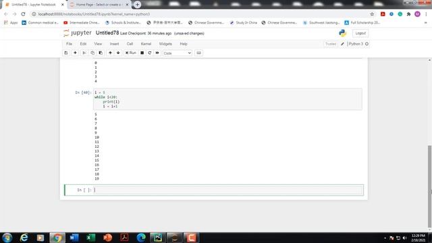Select the Untitled78 Jupyter Notebook browser tab
Image resolution: width=432 pixels, height=243 pixels.
point(34,5)
